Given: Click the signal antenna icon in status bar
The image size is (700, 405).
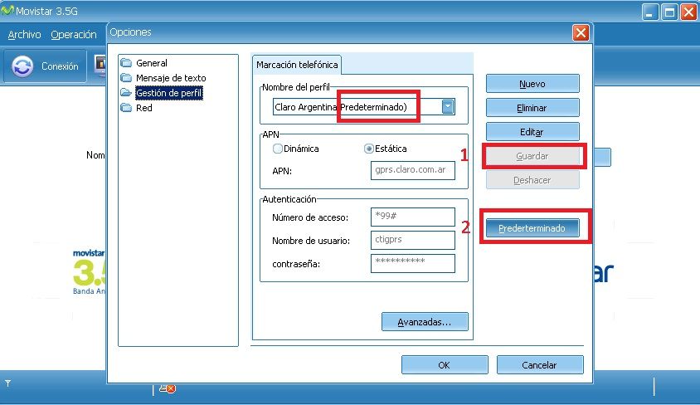Looking at the screenshot, I should coord(7,383).
